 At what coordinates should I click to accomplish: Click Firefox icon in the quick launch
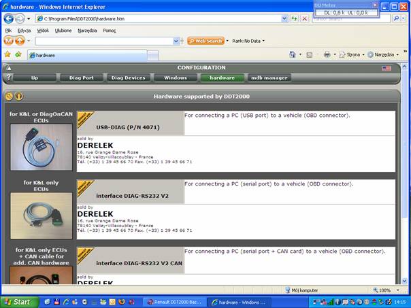pyautogui.click(x=122, y=302)
